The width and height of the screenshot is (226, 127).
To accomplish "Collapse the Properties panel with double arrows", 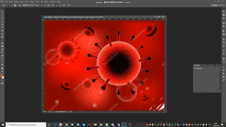I will coord(217,65).
